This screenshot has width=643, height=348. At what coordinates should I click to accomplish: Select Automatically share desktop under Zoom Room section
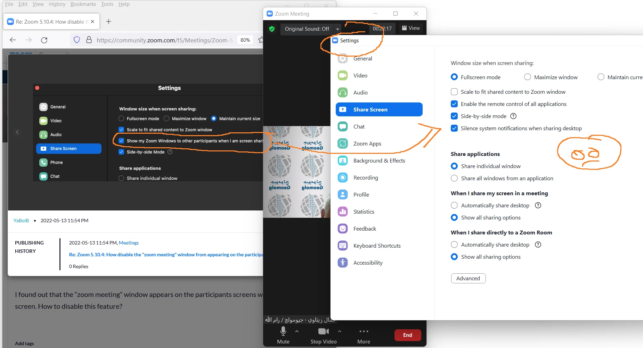454,245
